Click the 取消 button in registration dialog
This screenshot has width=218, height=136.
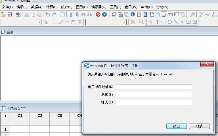(199, 126)
